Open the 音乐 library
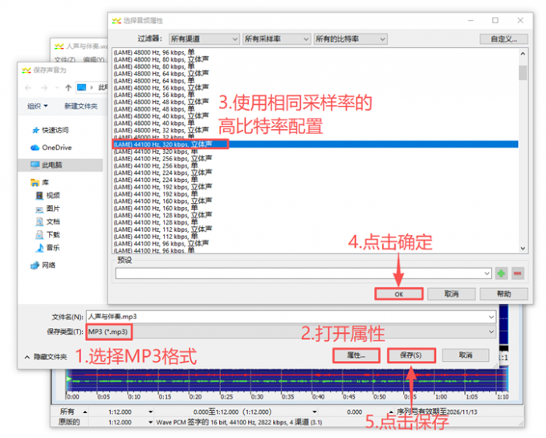 48,248
